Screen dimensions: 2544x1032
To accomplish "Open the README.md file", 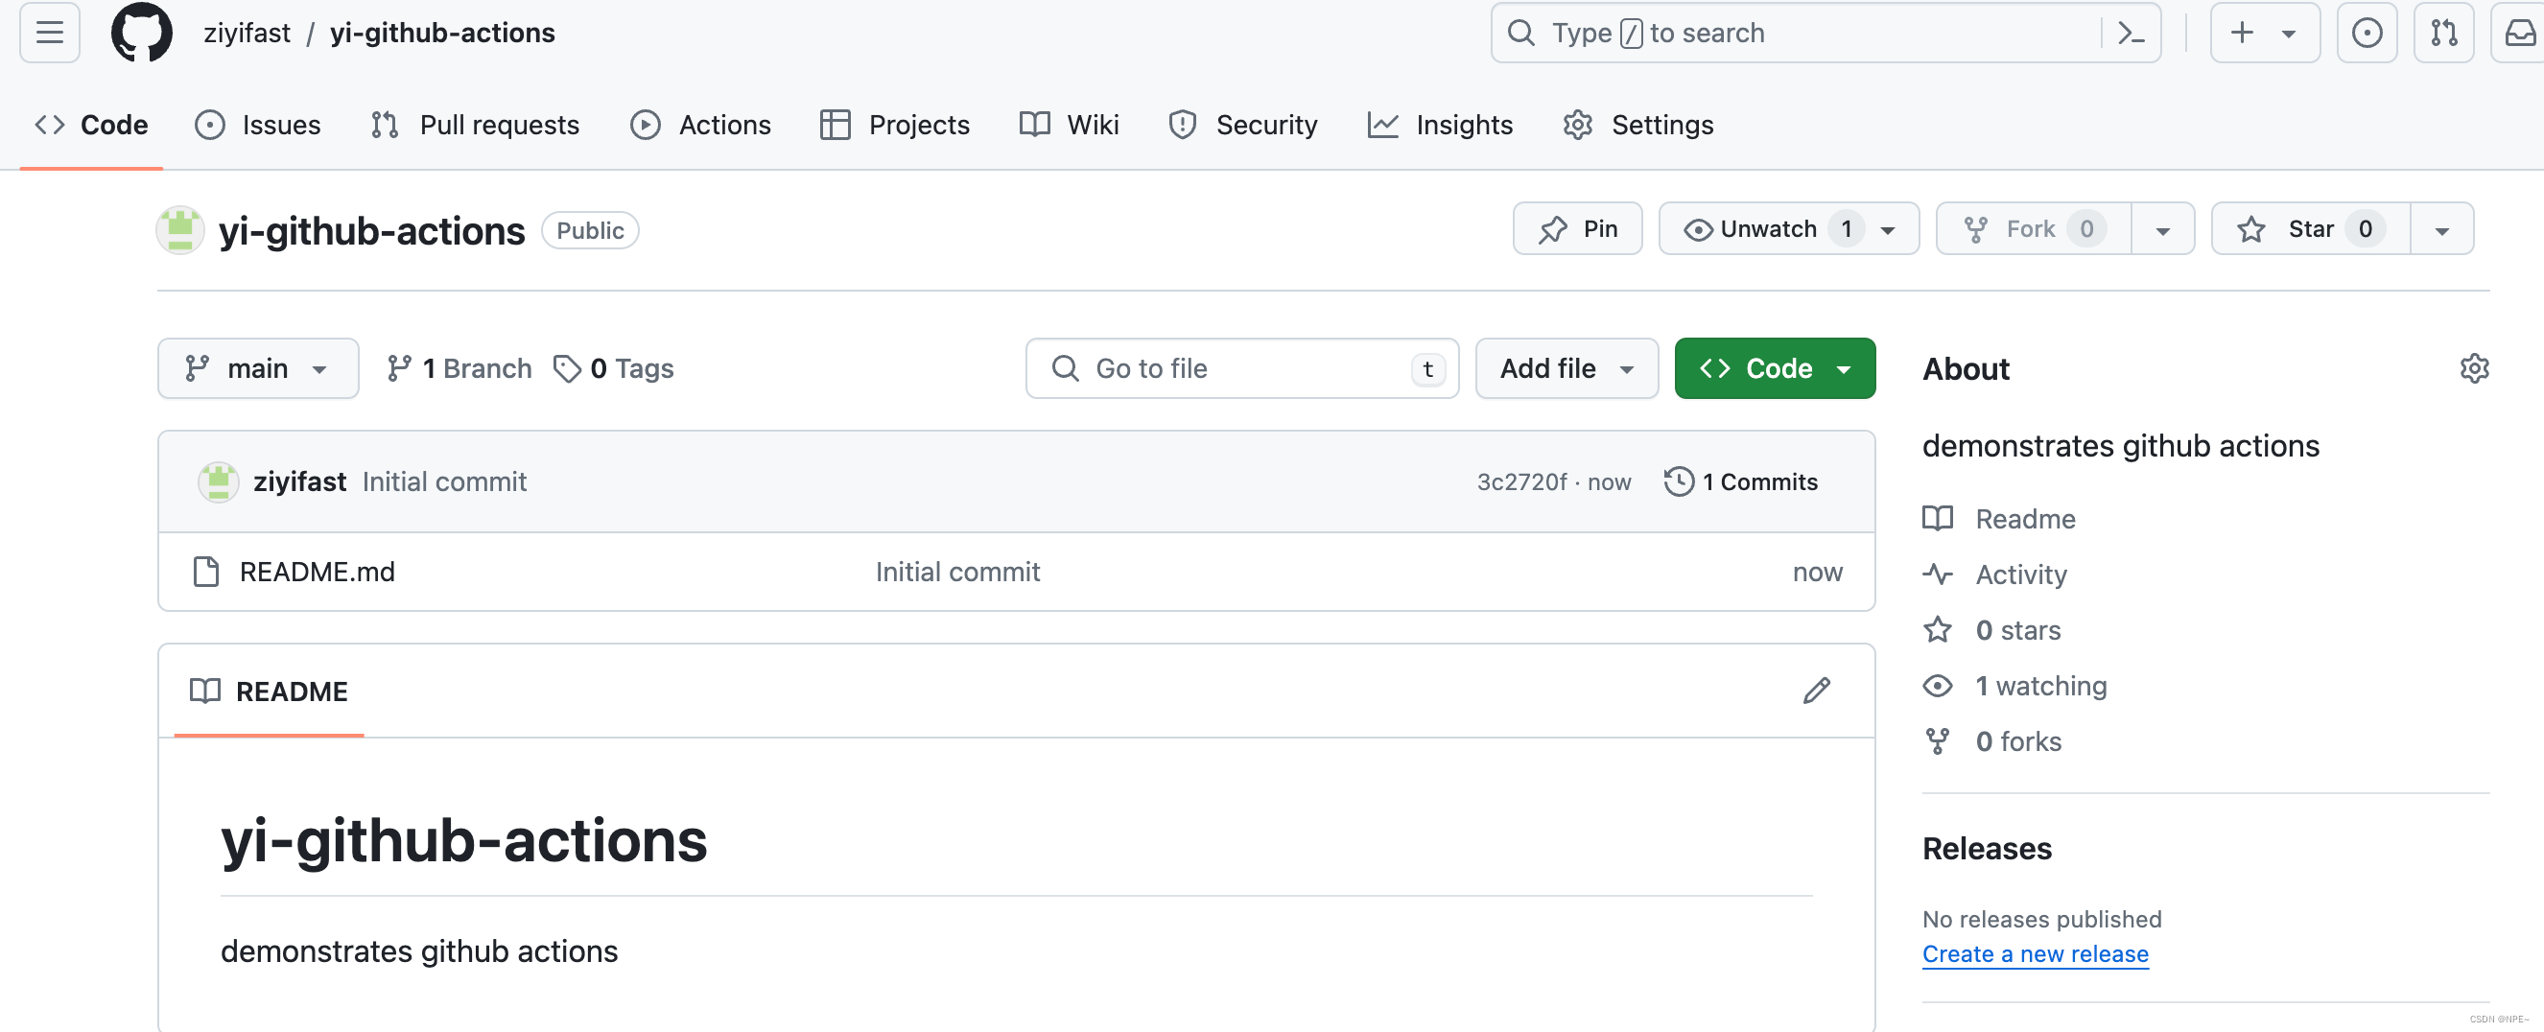I will click(317, 572).
